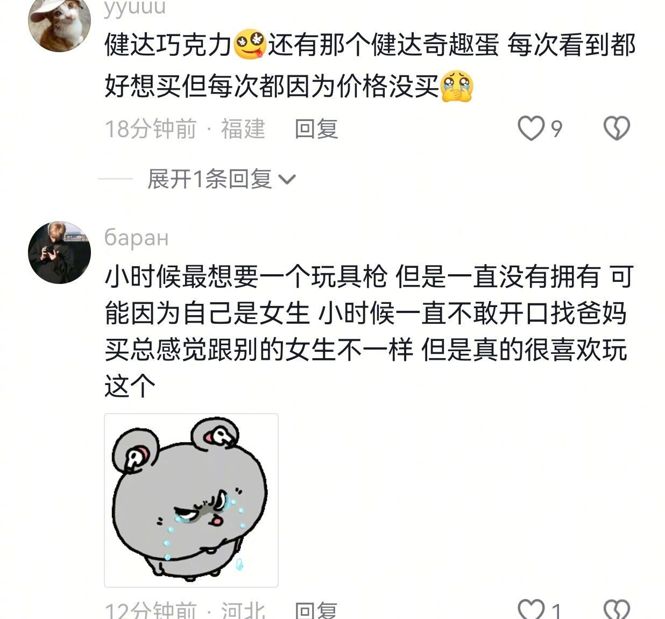Open yyuuu's cat avatar profile

click(x=59, y=22)
